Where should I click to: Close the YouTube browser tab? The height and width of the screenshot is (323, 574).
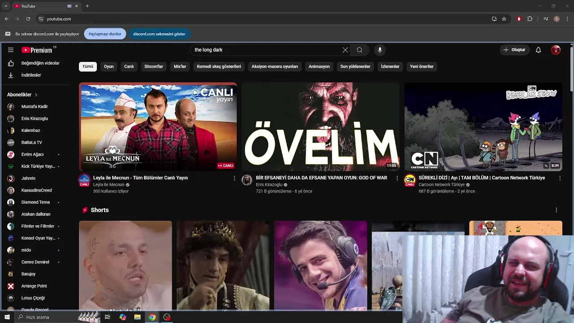[76, 6]
